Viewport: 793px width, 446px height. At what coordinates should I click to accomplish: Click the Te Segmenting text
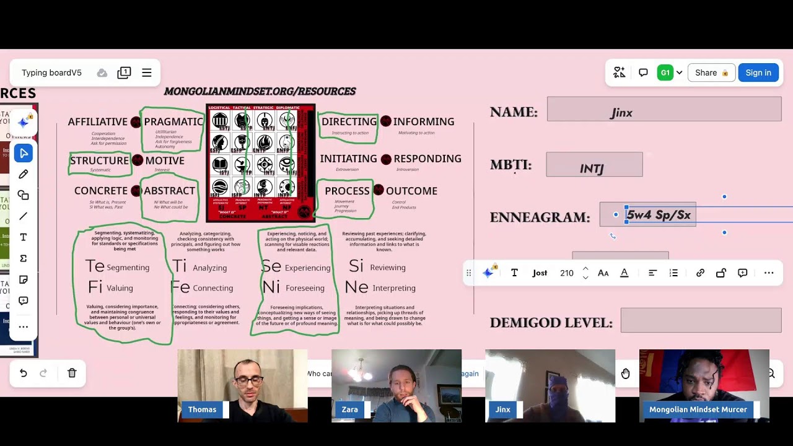(x=117, y=267)
